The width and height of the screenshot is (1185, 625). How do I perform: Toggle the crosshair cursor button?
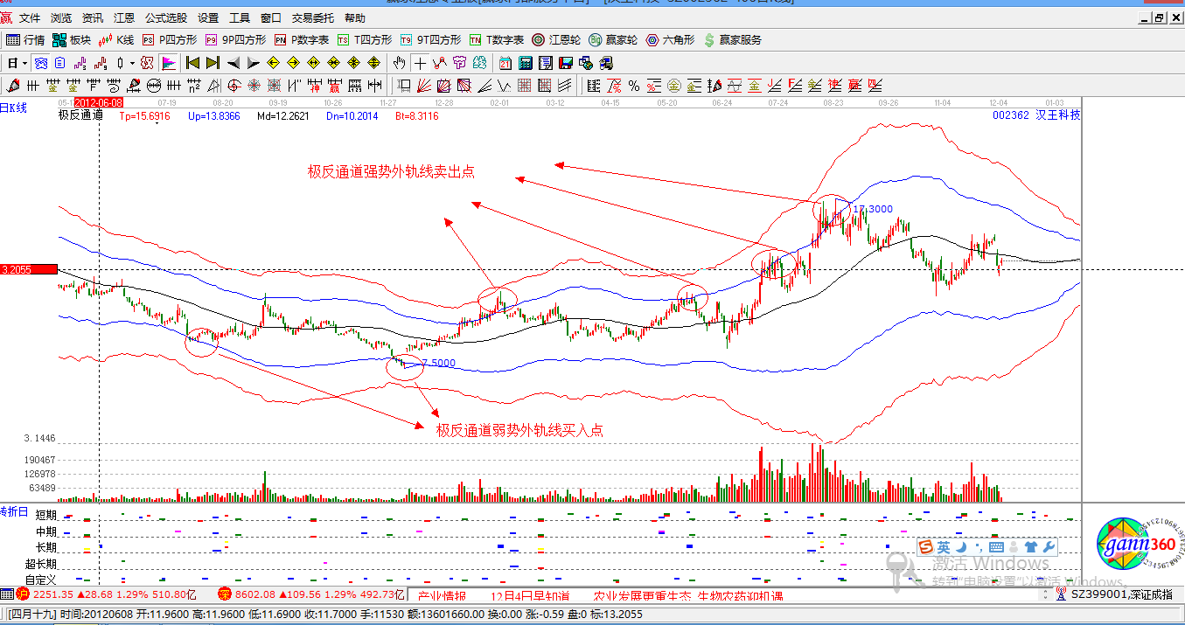[420, 63]
